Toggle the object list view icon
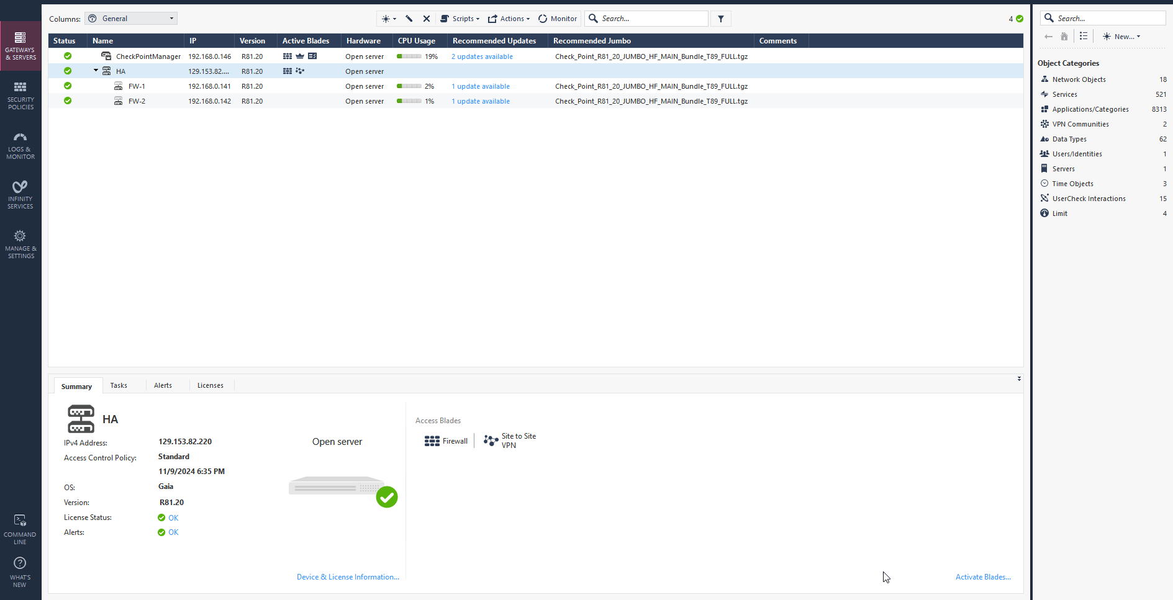The height and width of the screenshot is (600, 1173). pos(1084,37)
